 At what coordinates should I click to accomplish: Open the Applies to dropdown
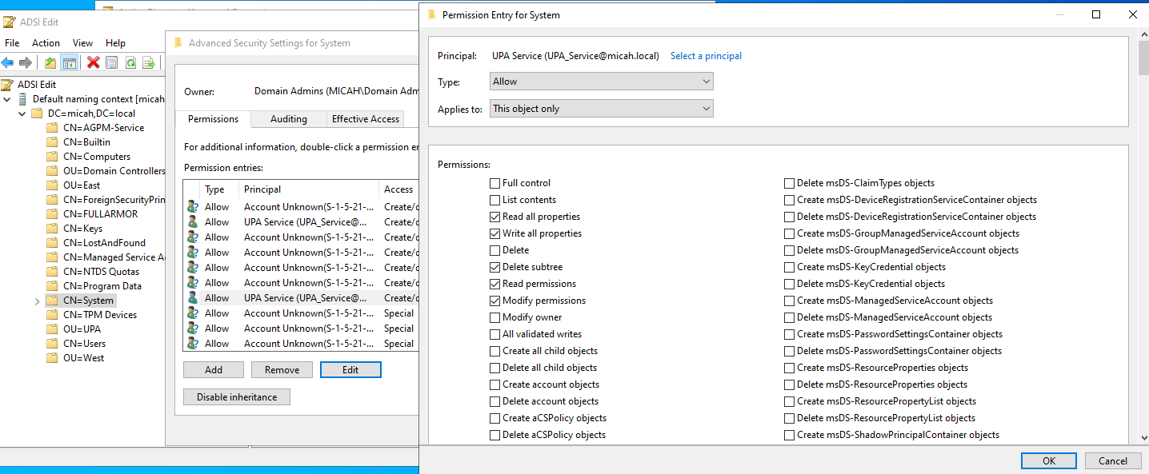tap(601, 109)
